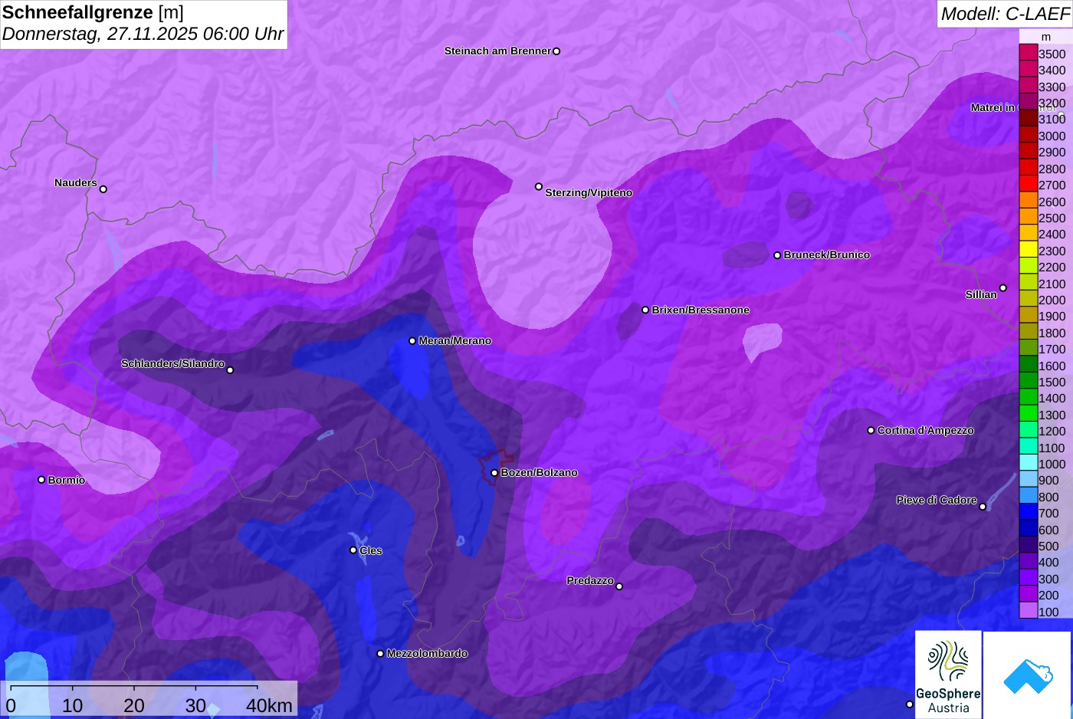Click the Meran/Merano city marker dot
Screen dimensions: 1073x719
[412, 341]
